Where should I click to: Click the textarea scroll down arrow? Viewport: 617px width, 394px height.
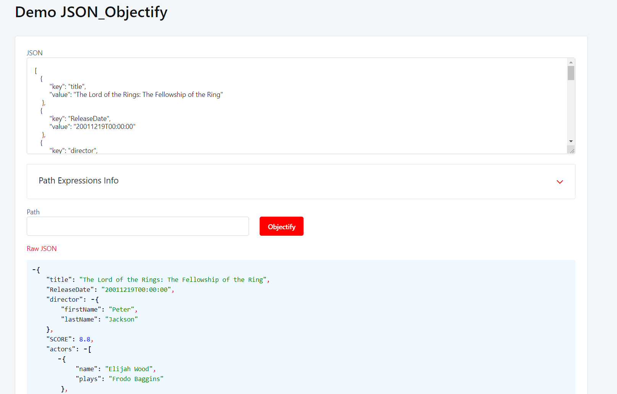(x=571, y=142)
